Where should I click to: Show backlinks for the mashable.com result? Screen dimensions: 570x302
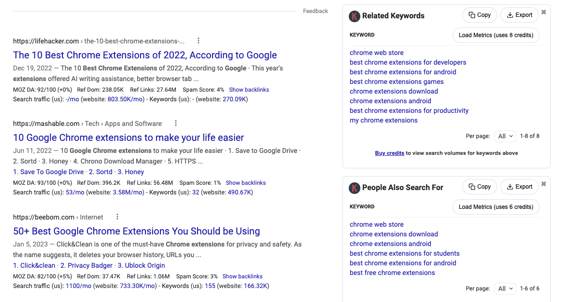(246, 183)
